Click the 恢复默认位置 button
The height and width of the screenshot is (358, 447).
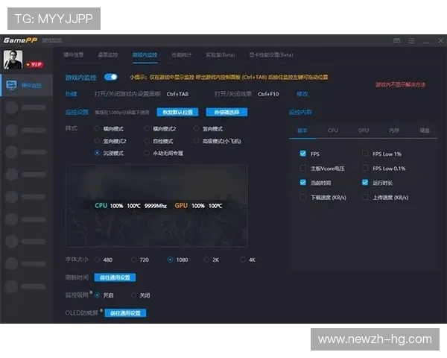pyautogui.click(x=177, y=112)
